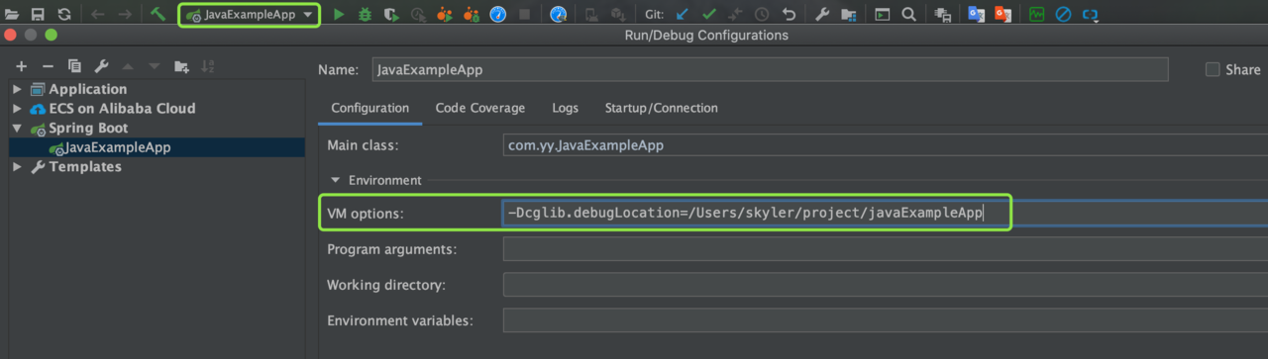The image size is (1268, 359).
Task: Click Git Rollback undo arrow icon
Action: pyautogui.click(x=789, y=14)
